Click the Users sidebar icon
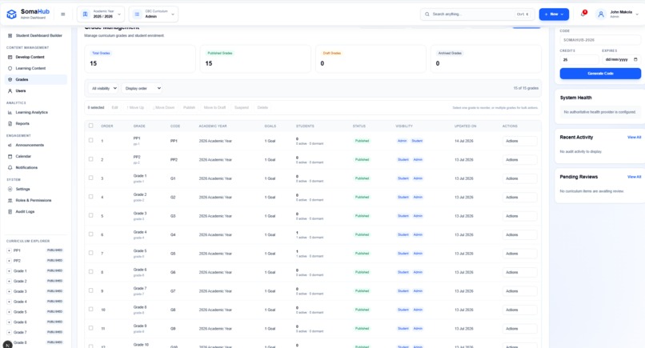 [x=10, y=91]
